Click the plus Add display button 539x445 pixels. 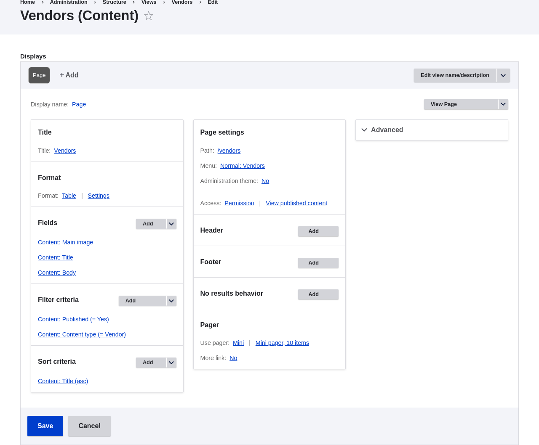click(x=69, y=75)
